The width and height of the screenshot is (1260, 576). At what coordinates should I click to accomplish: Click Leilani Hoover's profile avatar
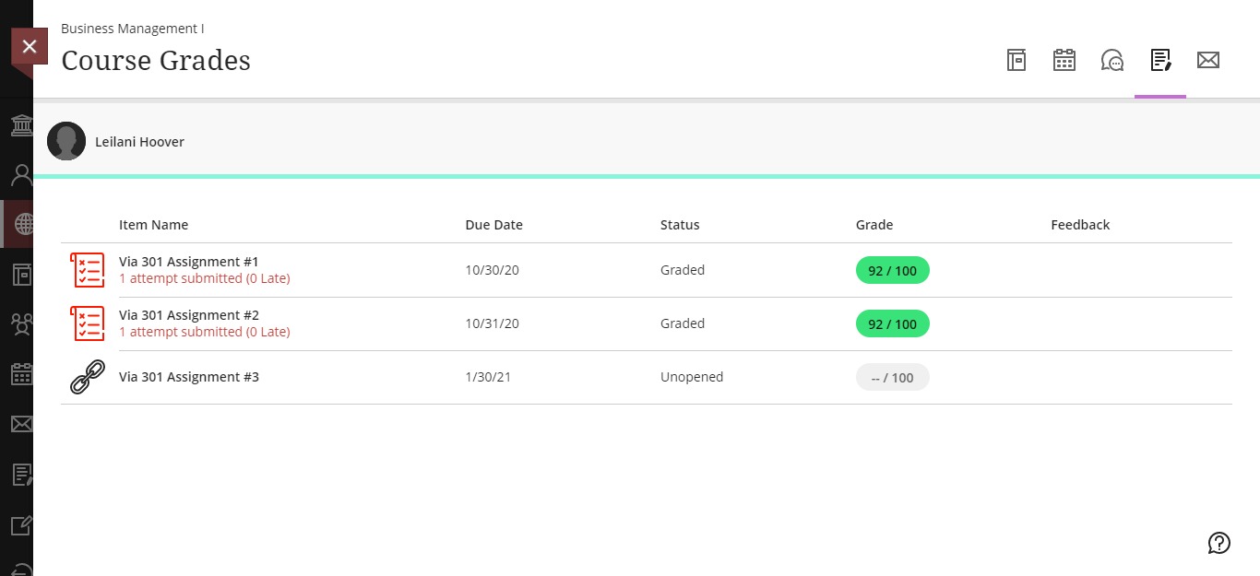coord(66,141)
